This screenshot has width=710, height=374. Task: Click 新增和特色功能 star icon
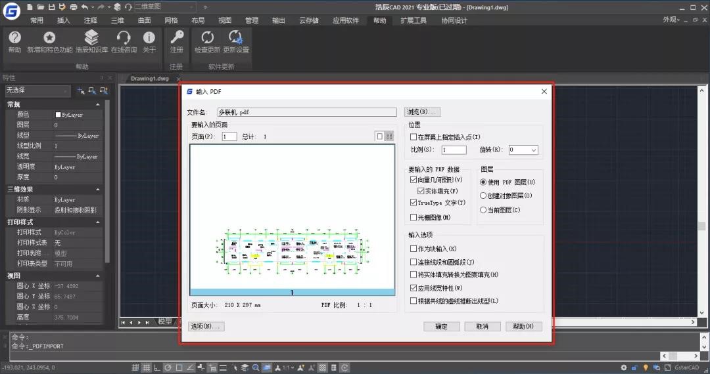point(49,37)
